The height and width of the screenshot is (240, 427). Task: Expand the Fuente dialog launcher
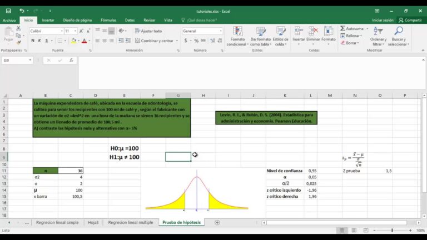[90, 51]
